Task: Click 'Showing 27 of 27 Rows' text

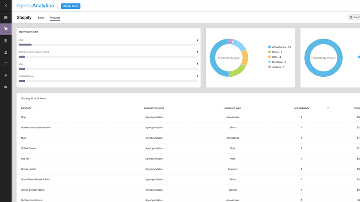Action: [x=33, y=98]
